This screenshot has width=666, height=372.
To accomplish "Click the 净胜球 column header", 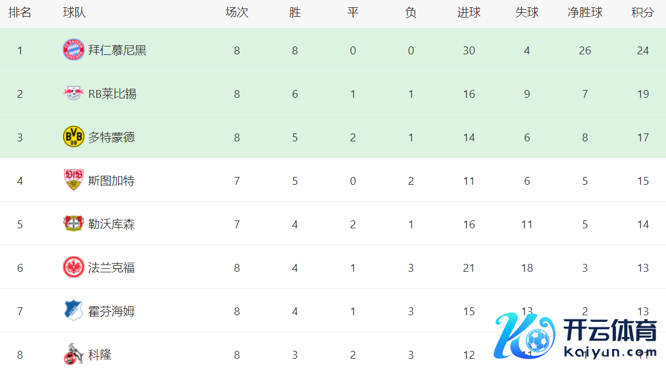I will click(x=584, y=13).
